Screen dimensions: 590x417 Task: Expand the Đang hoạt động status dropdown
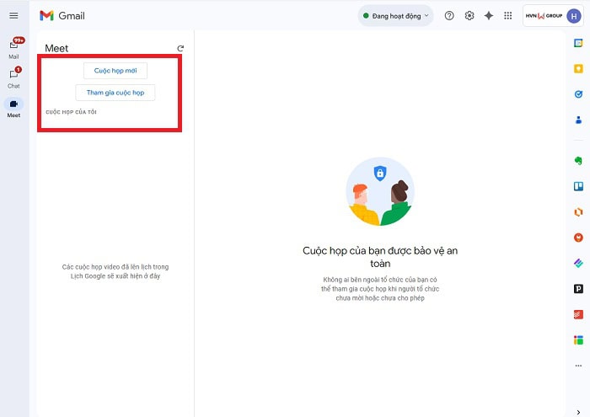tap(395, 15)
